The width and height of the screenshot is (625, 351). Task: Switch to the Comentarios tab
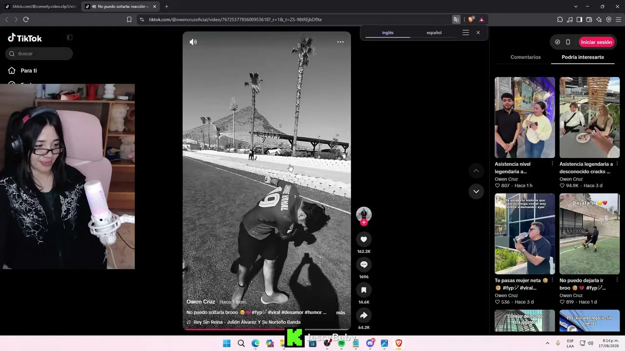525,57
